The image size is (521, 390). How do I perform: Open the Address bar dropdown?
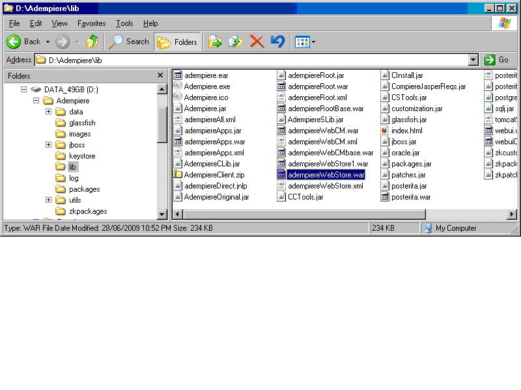tap(473, 60)
